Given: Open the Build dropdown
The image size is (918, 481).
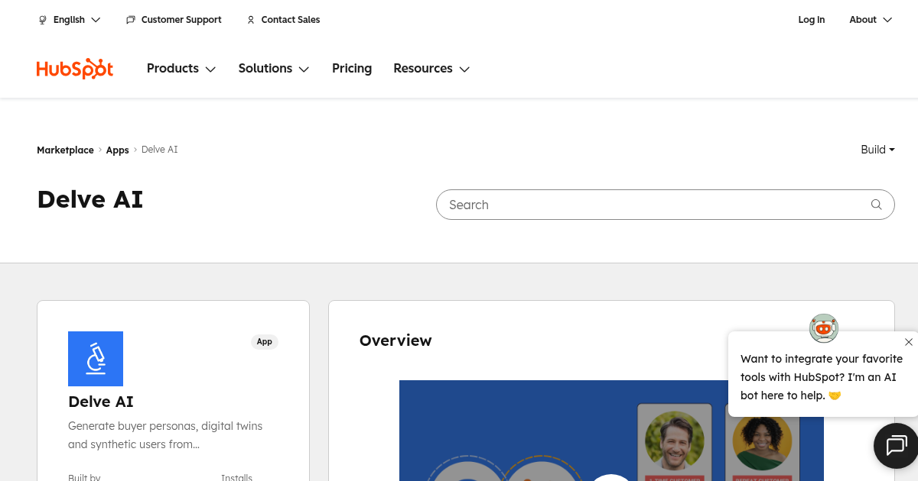Looking at the screenshot, I should tap(877, 150).
